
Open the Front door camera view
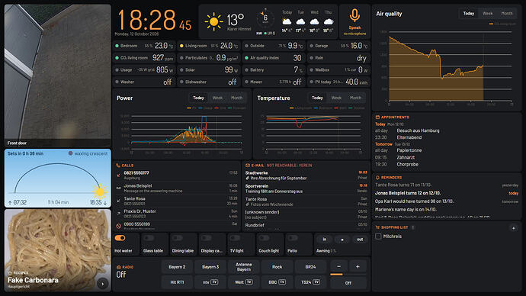[58, 76]
